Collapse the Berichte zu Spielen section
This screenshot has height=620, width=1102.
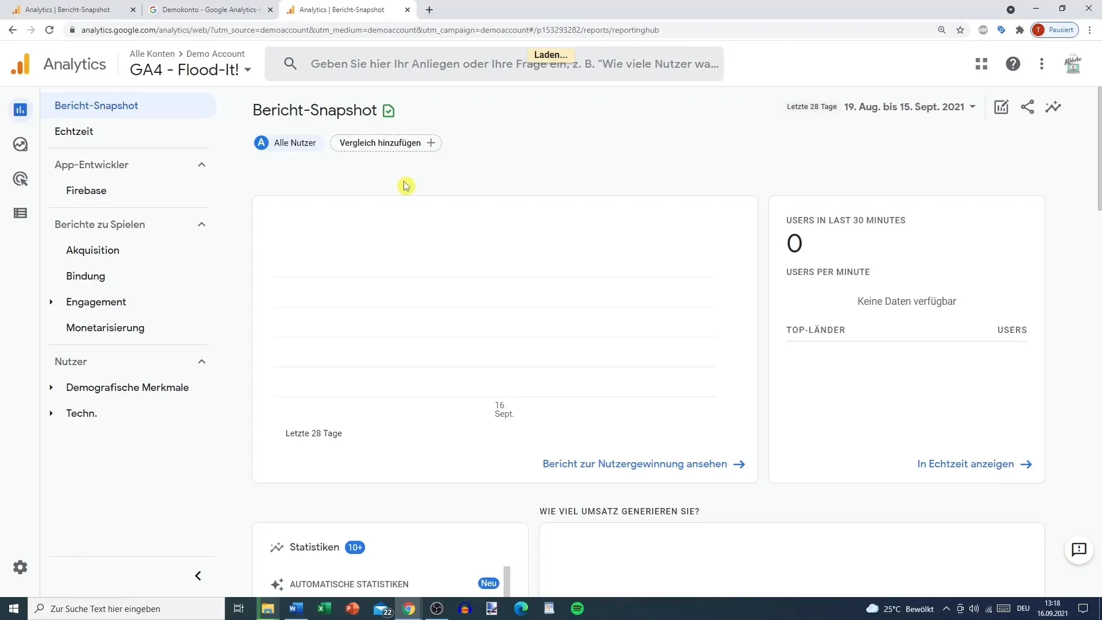201,224
